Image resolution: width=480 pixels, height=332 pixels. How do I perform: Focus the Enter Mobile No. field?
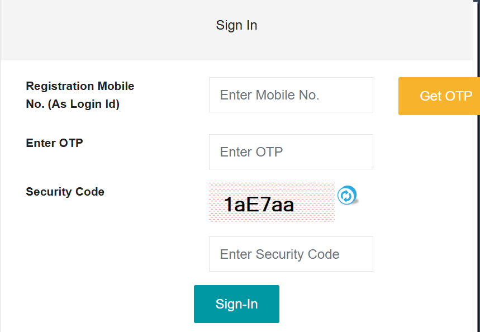(x=291, y=94)
